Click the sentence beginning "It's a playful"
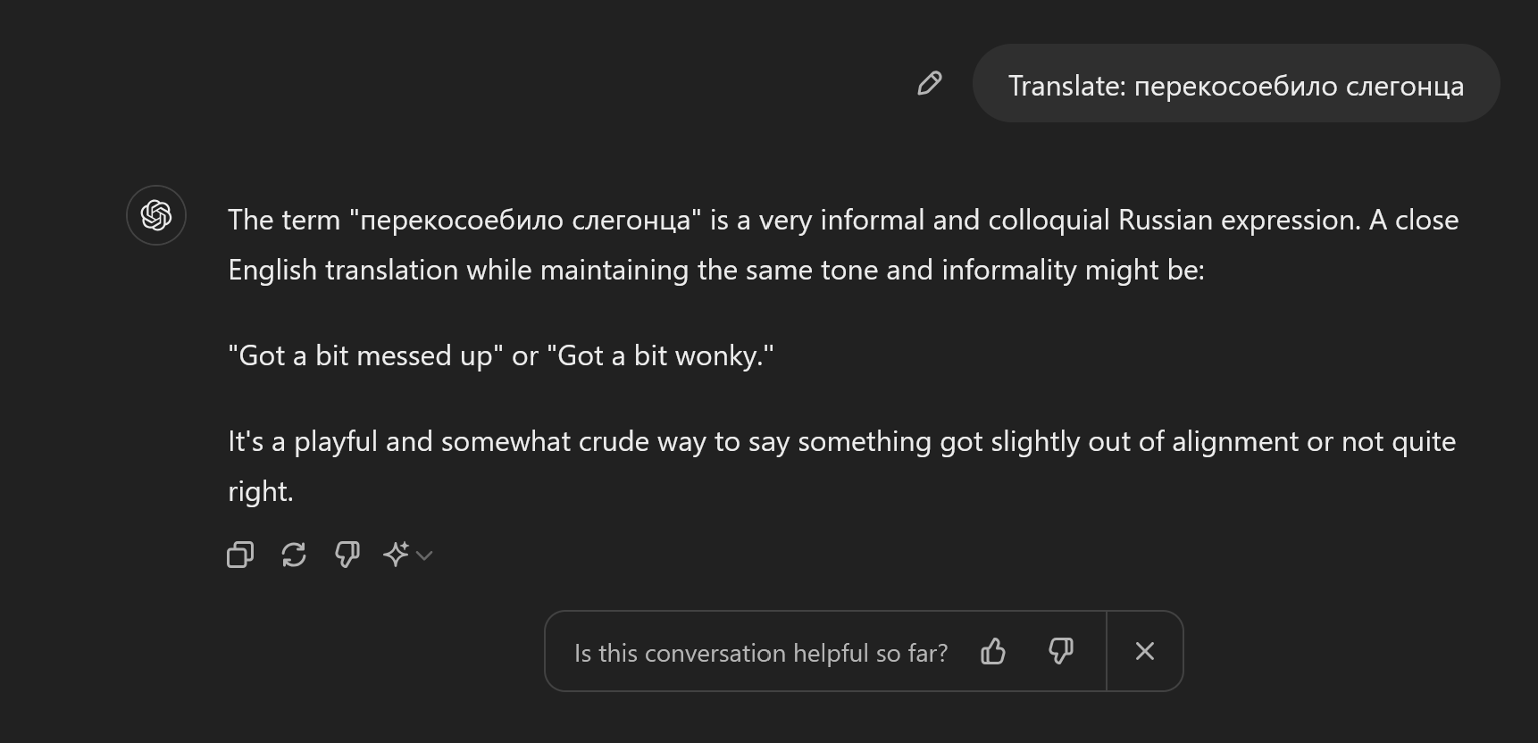1538x743 pixels. 841,441
